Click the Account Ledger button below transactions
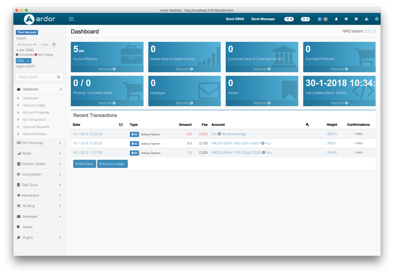Screen dimensions: 394x275 (x=112, y=164)
